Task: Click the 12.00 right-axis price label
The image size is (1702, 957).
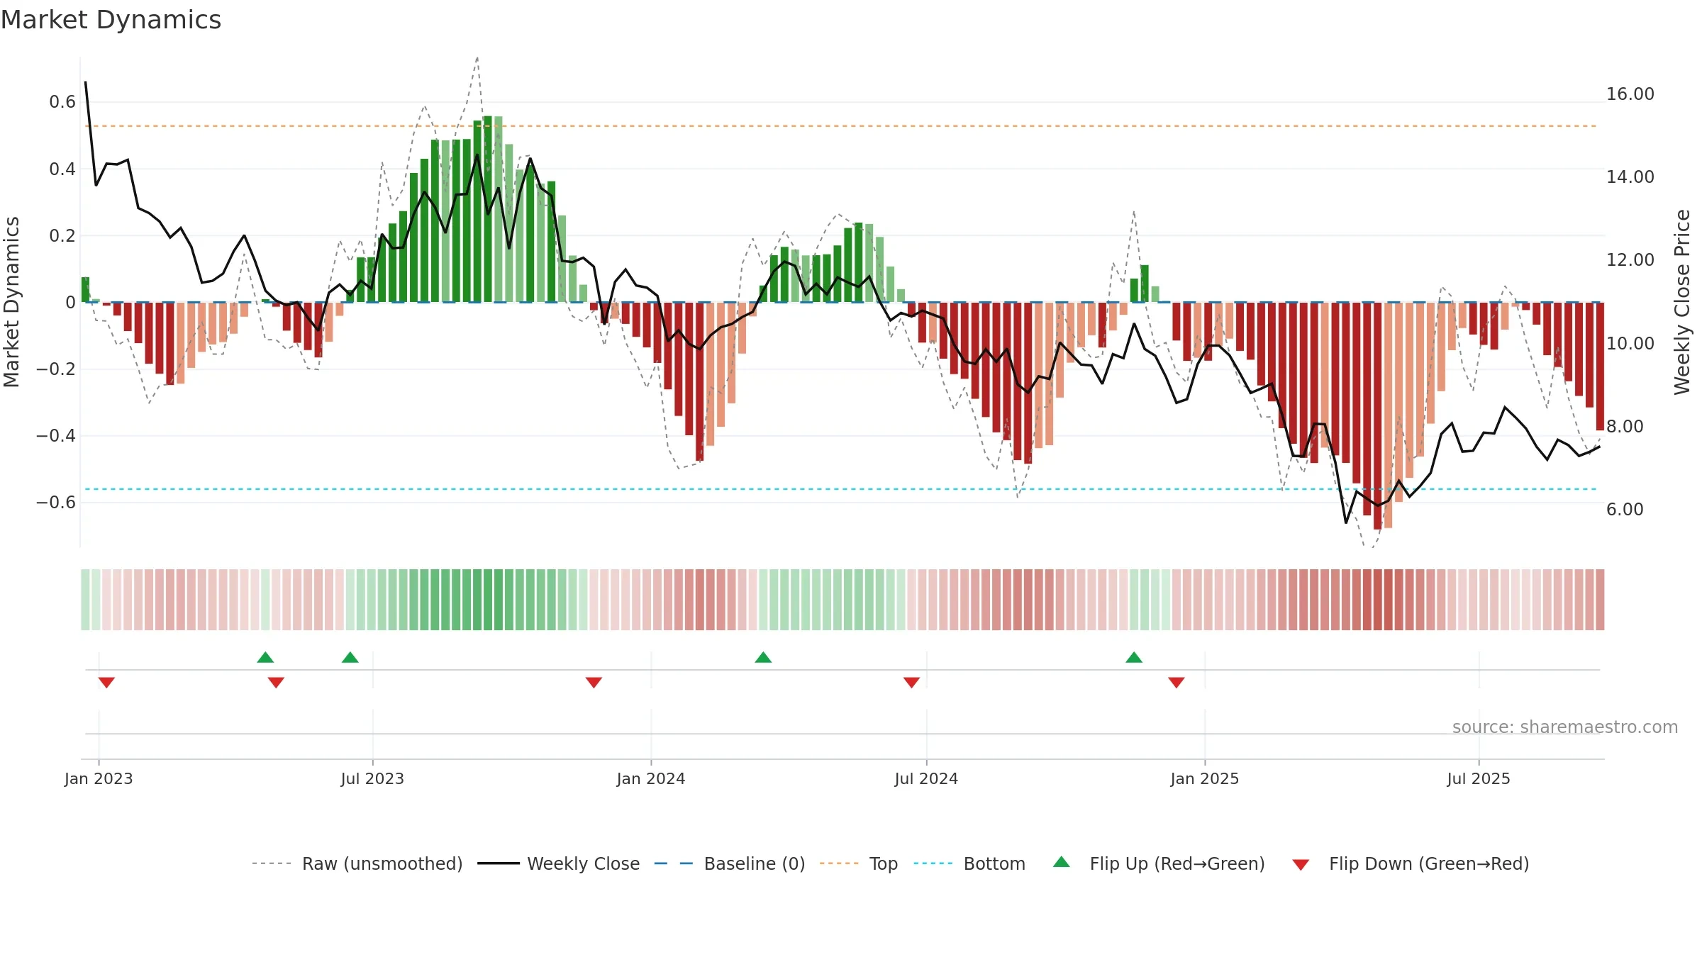Action: pyautogui.click(x=1630, y=259)
